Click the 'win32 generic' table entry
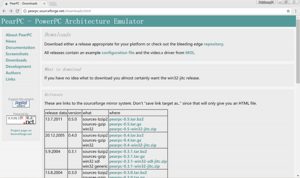The height and width of the screenshot is (178, 300). pos(95,166)
